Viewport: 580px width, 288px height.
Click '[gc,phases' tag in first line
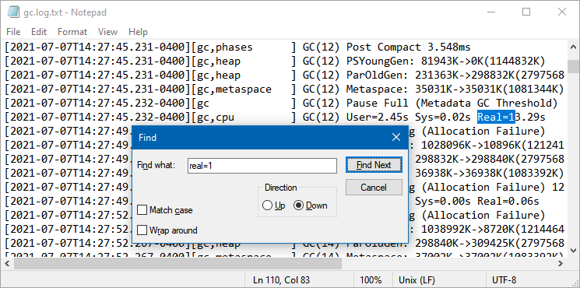coord(222,47)
